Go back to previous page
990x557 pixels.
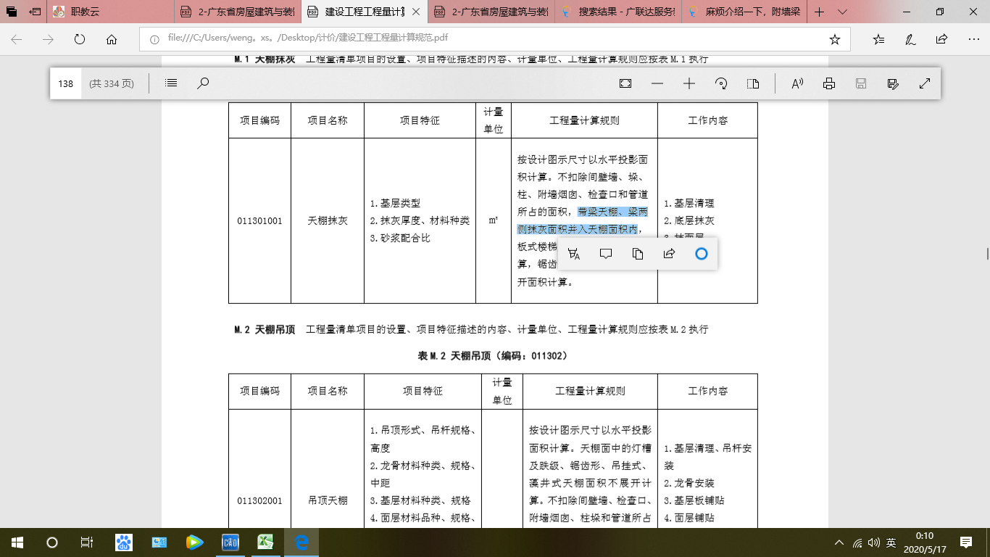(16, 40)
